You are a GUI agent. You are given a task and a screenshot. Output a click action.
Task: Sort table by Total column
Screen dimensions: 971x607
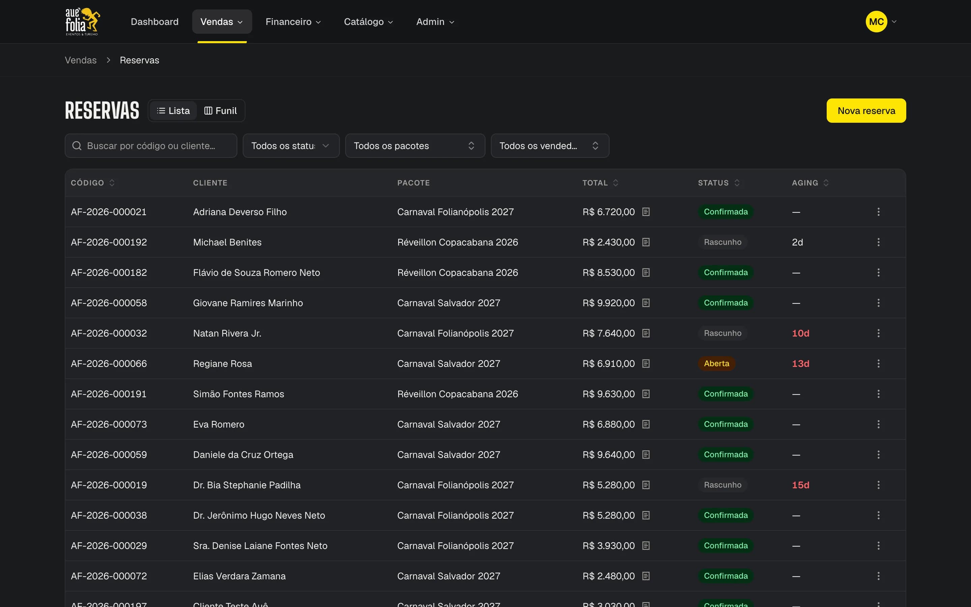click(600, 183)
